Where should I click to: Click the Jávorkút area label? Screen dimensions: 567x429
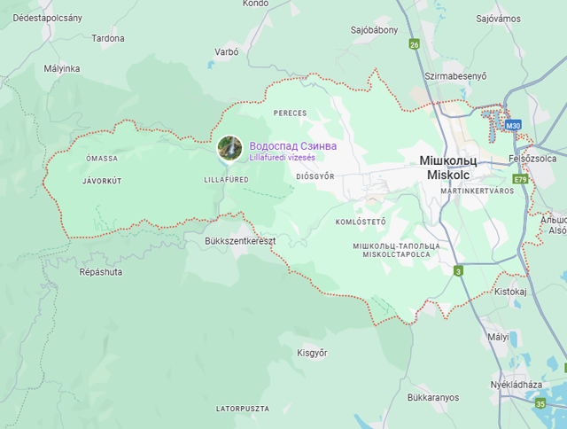102,181
